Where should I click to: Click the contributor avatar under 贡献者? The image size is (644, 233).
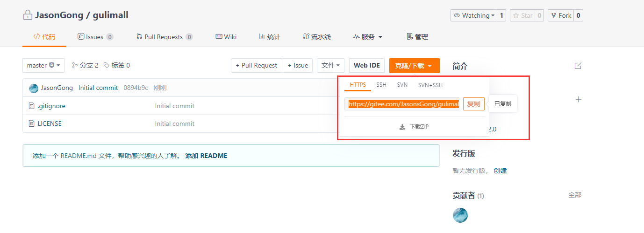[460, 215]
